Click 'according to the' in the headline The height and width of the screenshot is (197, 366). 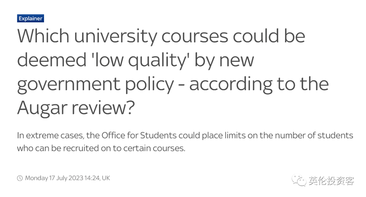(x=259, y=84)
